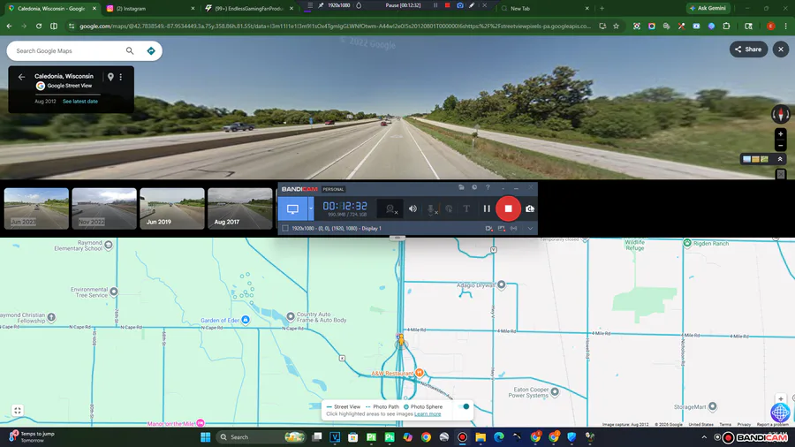Toggle Bandicam microphone recording

(431, 208)
